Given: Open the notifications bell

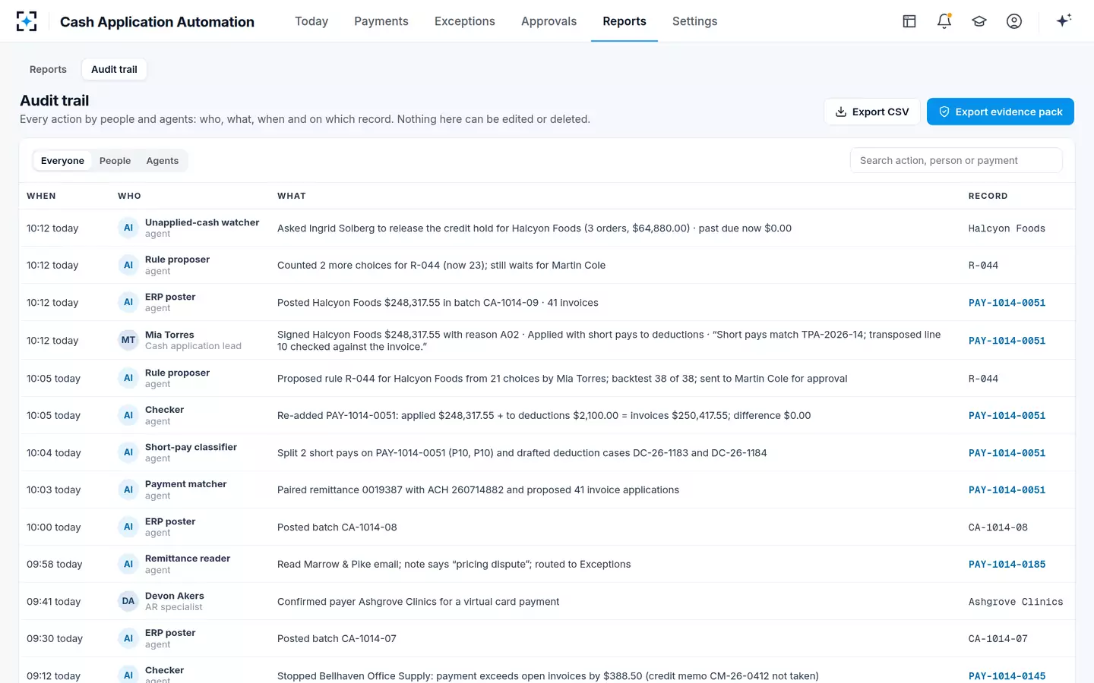Looking at the screenshot, I should pos(944,21).
